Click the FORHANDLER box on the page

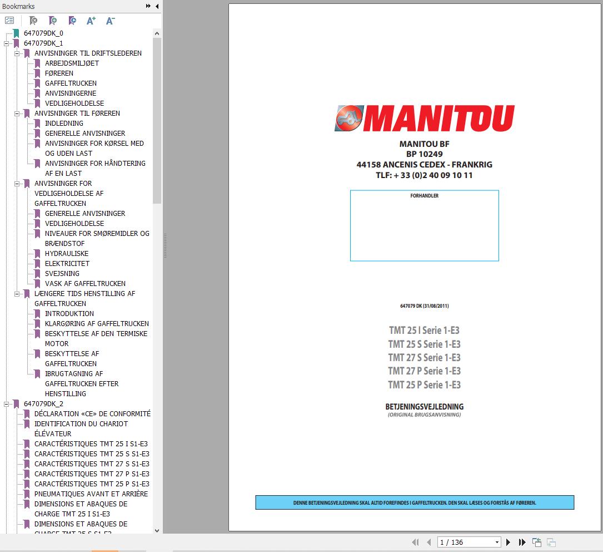424,225
